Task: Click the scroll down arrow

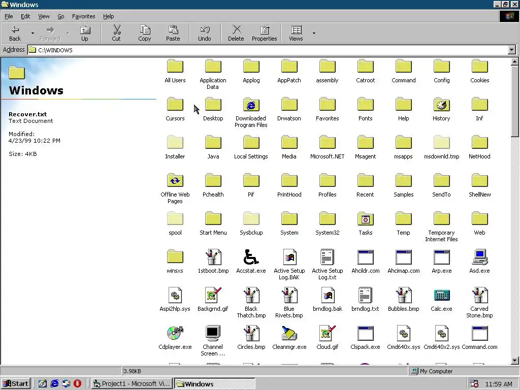Action: point(515,361)
